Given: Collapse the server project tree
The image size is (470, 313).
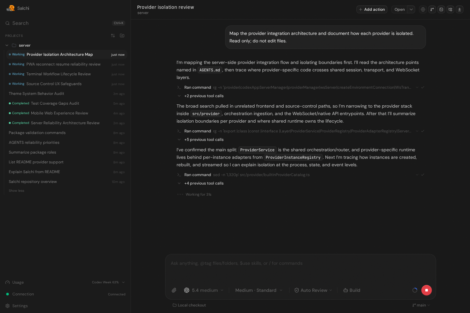Looking at the screenshot, I should tap(7, 45).
